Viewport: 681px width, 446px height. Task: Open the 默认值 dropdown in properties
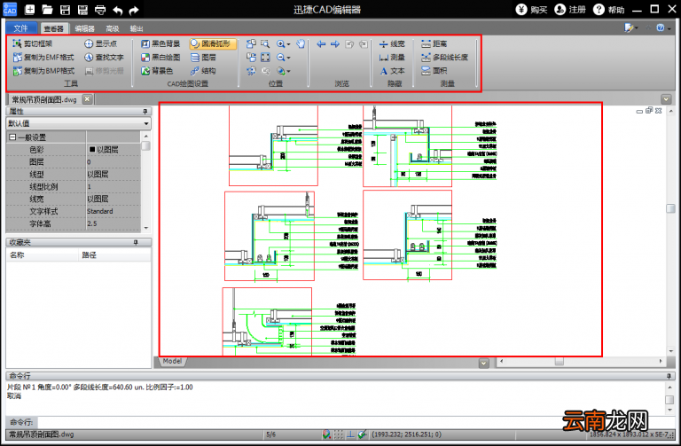(146, 124)
